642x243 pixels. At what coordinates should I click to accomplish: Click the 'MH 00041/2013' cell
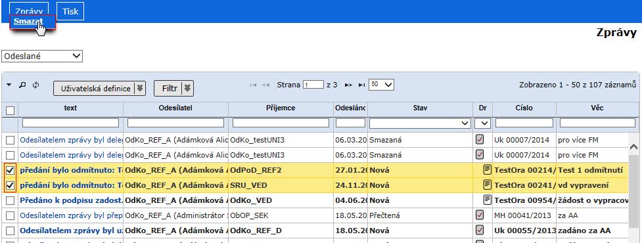524,215
